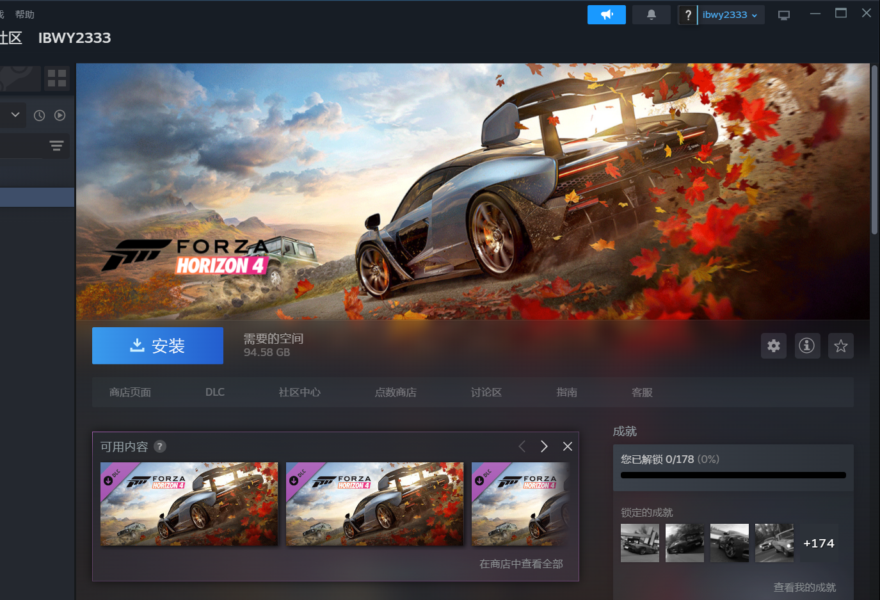This screenshot has height=600, width=880.
Task: Open game settings gear icon
Action: (x=774, y=346)
